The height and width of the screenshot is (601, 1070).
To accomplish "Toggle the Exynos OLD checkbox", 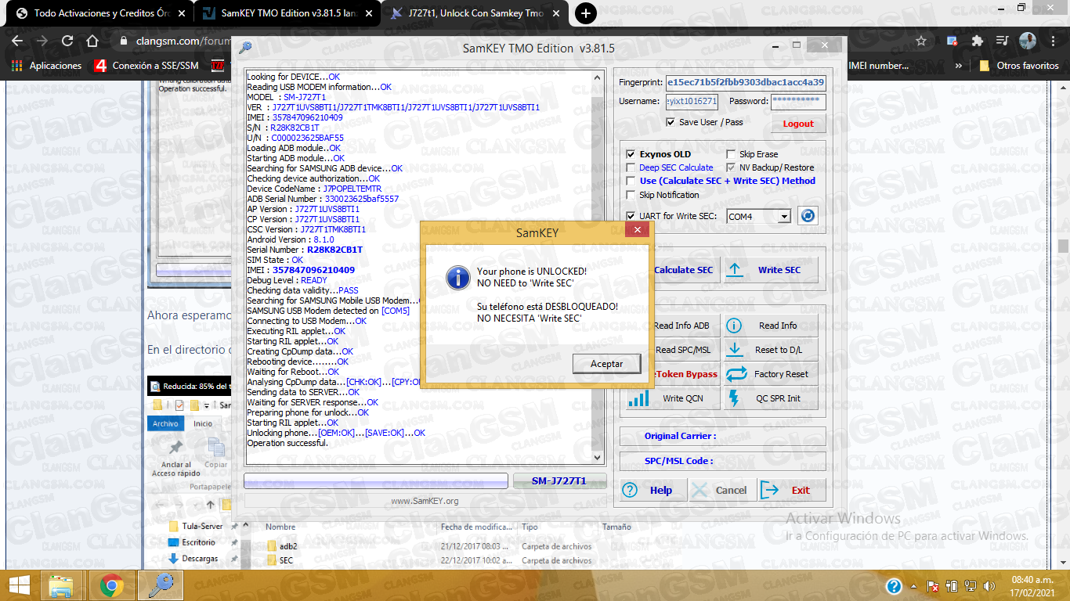I will coord(631,154).
